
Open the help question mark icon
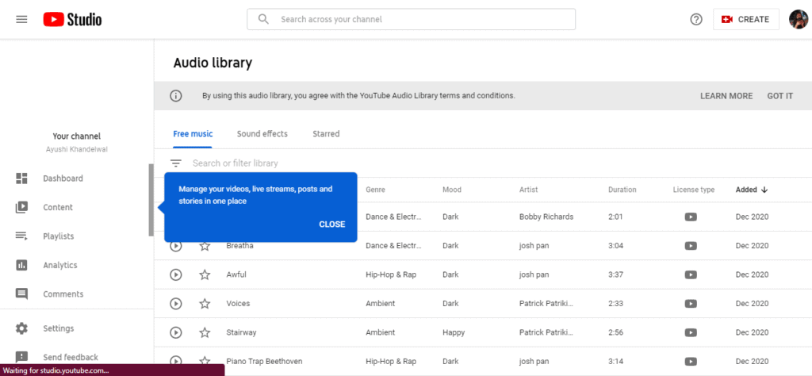tap(696, 19)
